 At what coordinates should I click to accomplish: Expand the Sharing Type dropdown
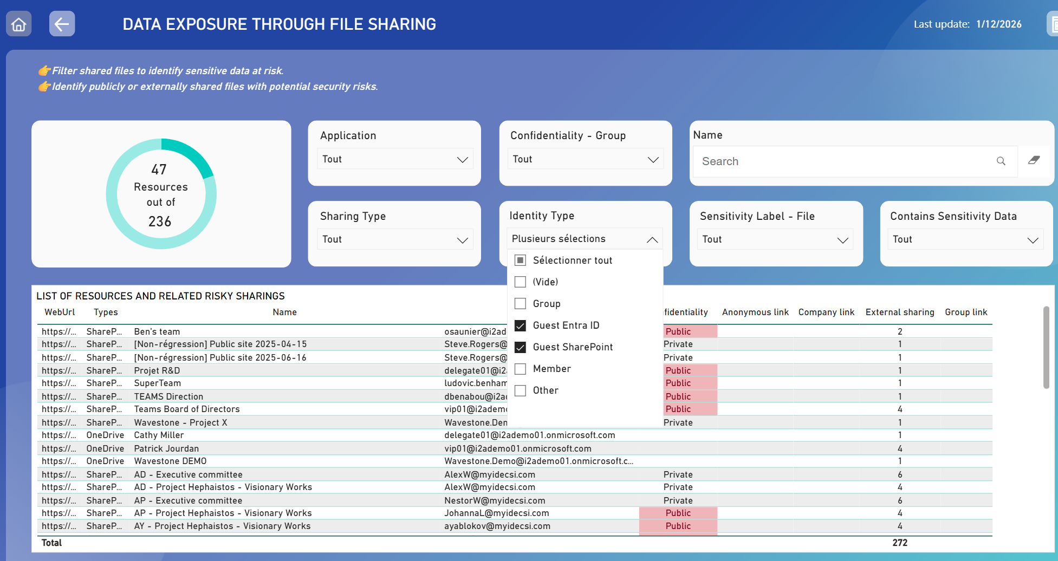point(394,239)
